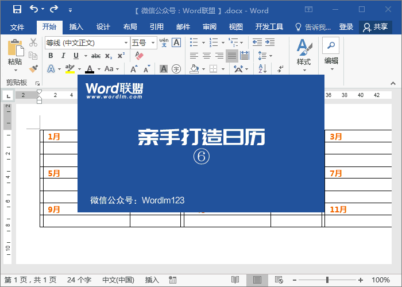402x287 pixels.
Task: Open paragraph shading paint bucket
Action: pyautogui.click(x=194, y=69)
